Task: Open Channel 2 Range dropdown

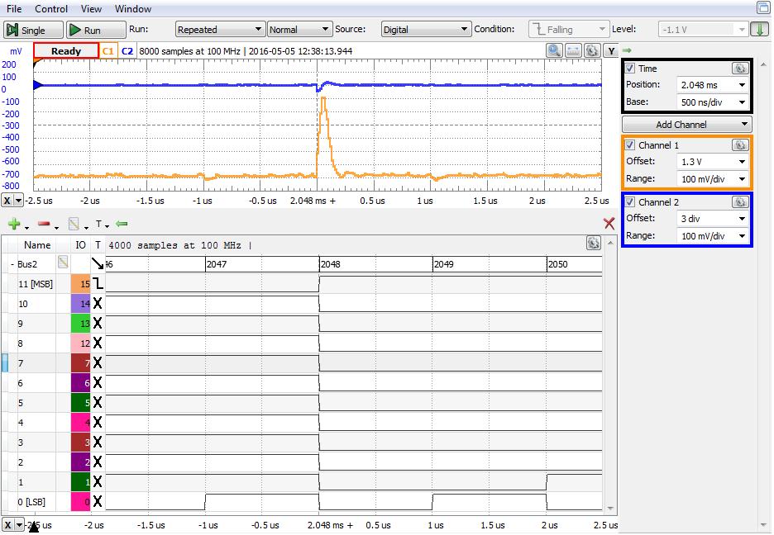Action: tap(712, 236)
